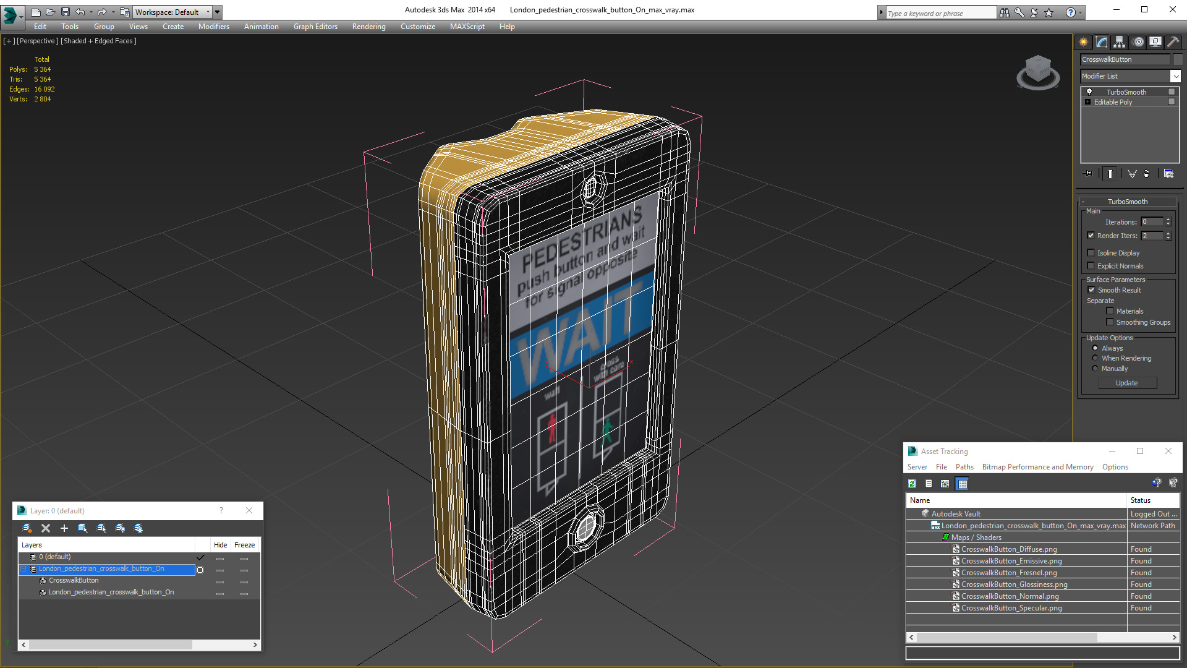This screenshot has width=1187, height=668.
Task: Click the Subscription Center key icon
Action: [1019, 12]
